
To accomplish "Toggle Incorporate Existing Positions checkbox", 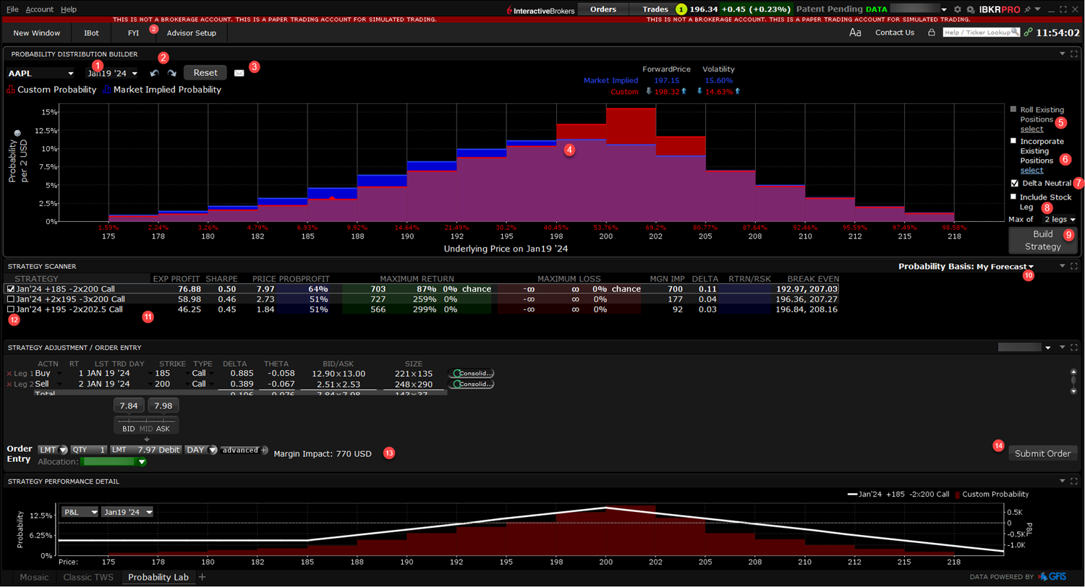I will tap(1013, 140).
